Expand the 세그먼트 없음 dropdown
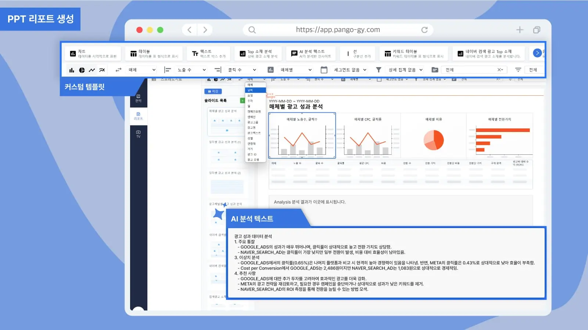Viewport: 588px width, 330px height. point(350,70)
